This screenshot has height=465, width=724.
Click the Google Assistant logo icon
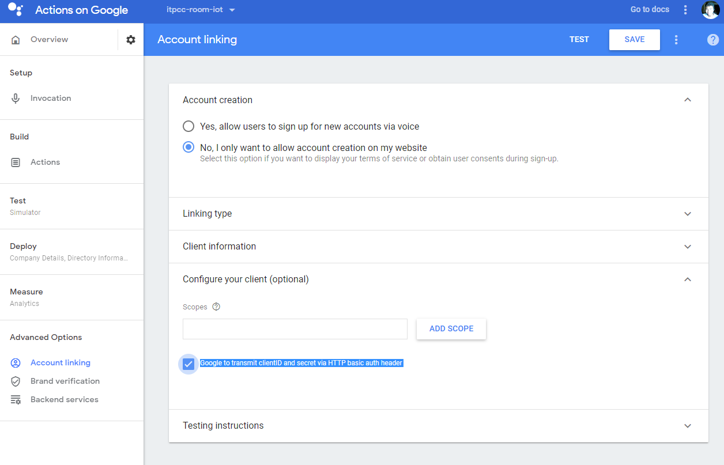(16, 10)
